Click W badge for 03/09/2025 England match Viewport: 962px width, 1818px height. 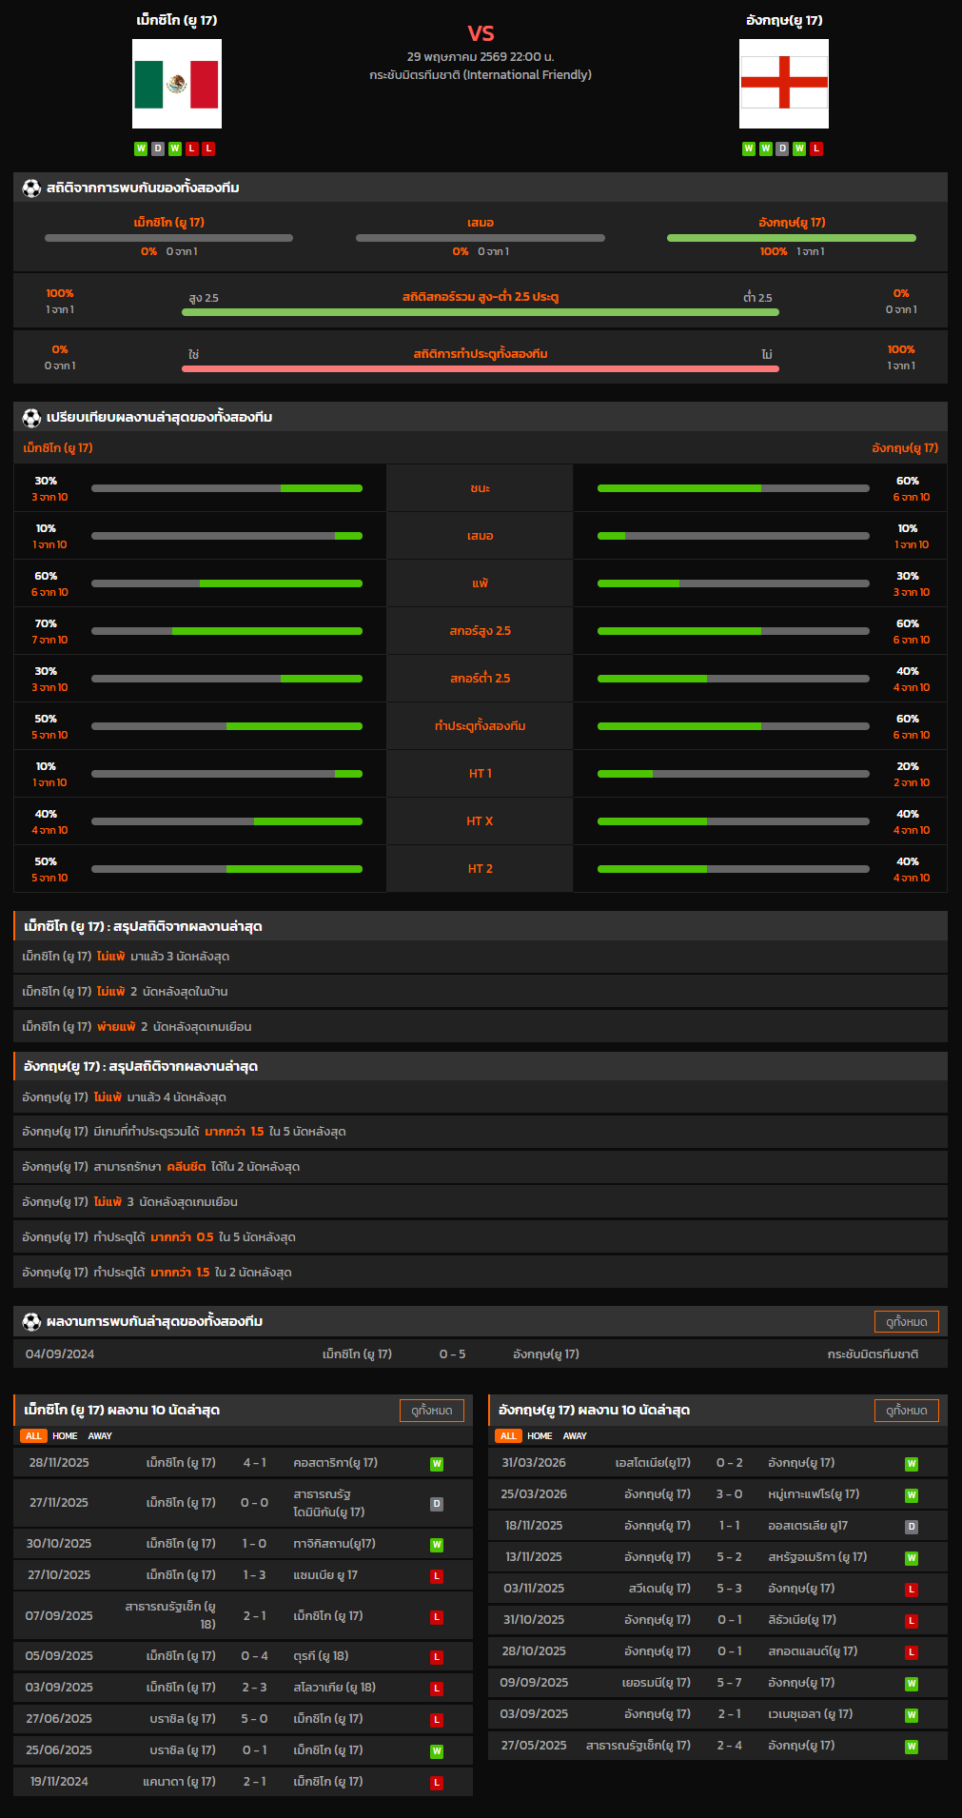[912, 1715]
